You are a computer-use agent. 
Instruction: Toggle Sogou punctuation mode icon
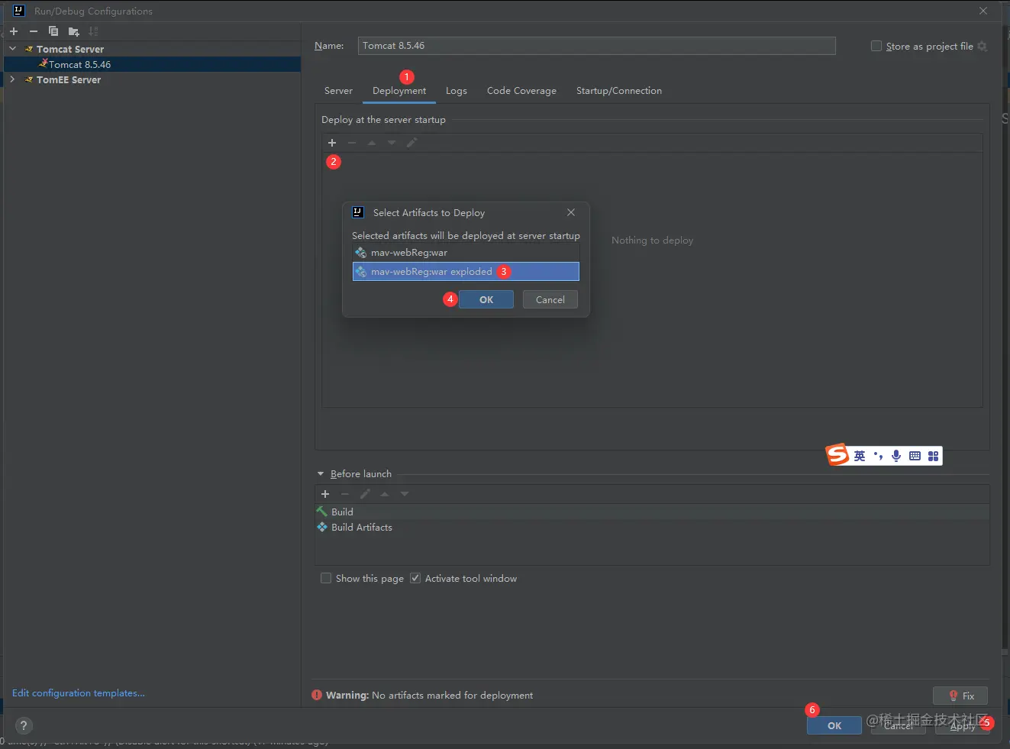click(878, 456)
